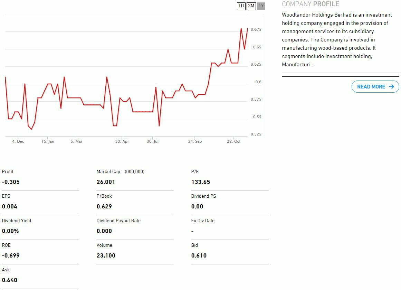The image size is (401, 290).
Task: Click the Bid price 0.610
Action: [199, 255]
